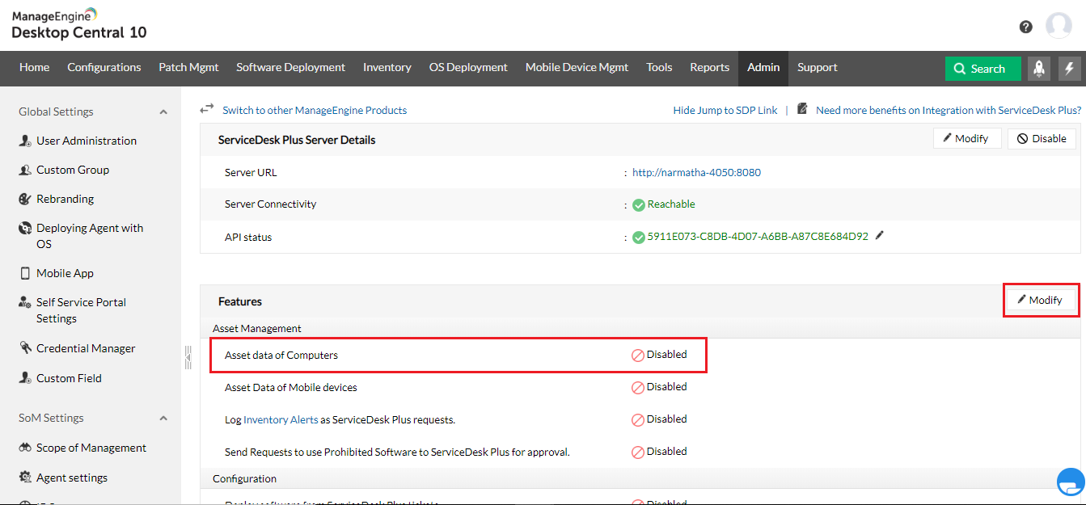The width and height of the screenshot is (1086, 505).
Task: Open the user profile avatar
Action: click(1059, 26)
